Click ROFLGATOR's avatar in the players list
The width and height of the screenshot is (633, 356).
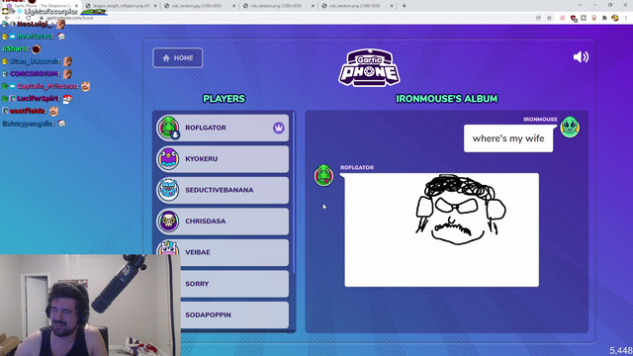(x=168, y=128)
